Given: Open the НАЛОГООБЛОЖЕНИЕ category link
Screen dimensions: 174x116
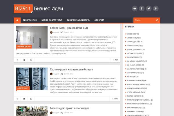Looking at the screenshot, I should [x=135, y=81].
